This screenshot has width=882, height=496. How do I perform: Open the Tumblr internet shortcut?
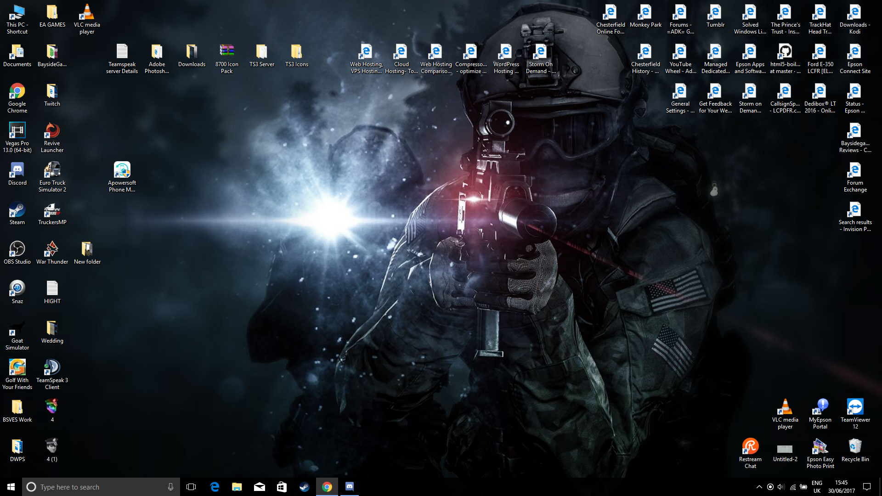pos(715,16)
